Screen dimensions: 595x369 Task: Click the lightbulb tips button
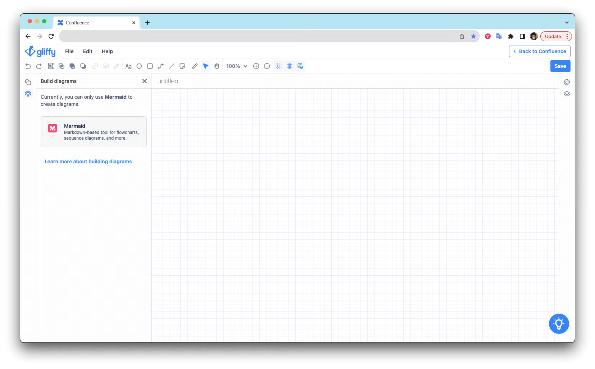tap(559, 324)
